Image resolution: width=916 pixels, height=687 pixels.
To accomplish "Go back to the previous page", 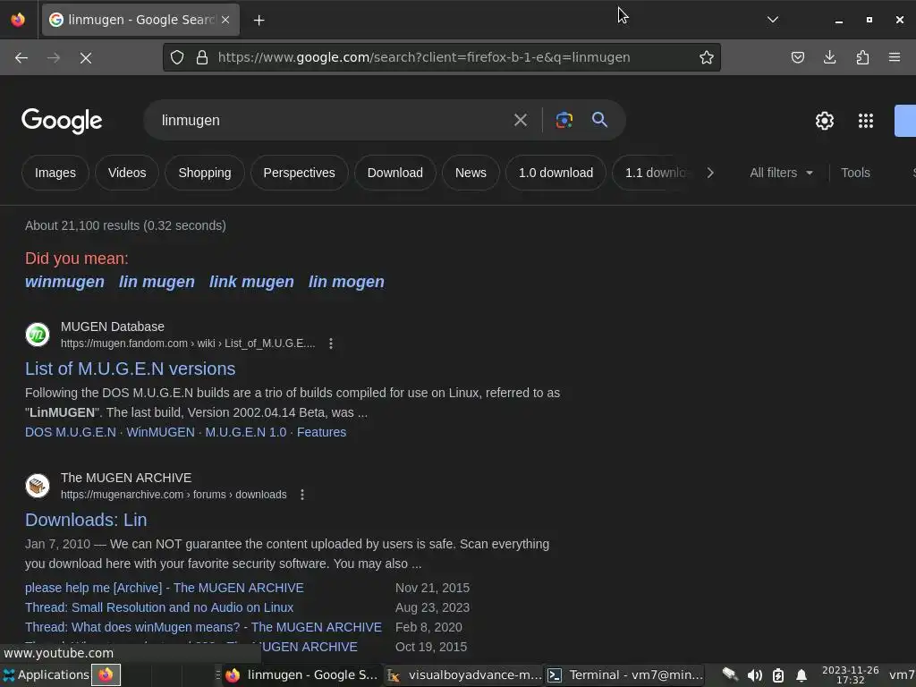I will (21, 57).
